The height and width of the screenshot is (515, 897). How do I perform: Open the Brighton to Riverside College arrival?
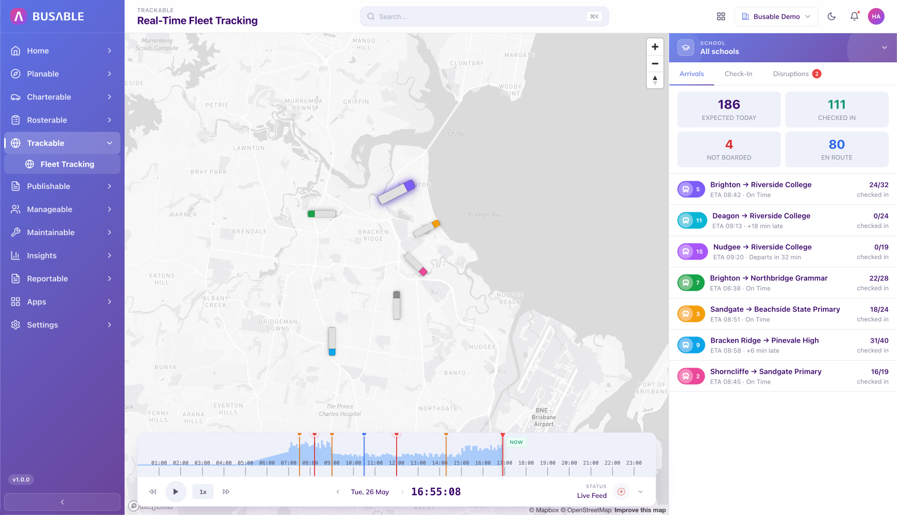(783, 189)
